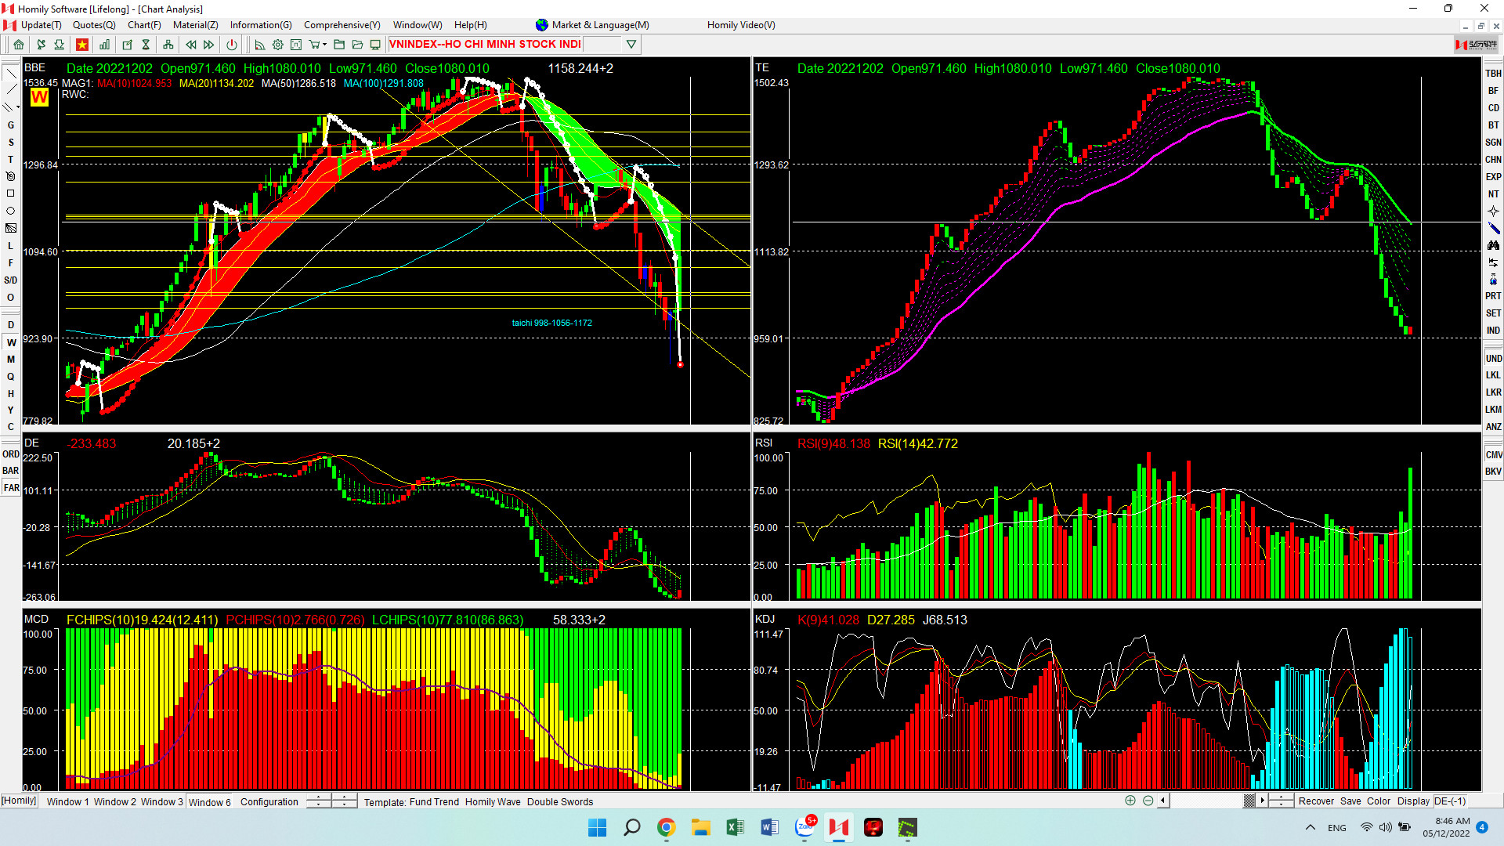This screenshot has height=846, width=1504.
Task: Click the bottom horizontal scrollbar thumb
Action: 1249,801
